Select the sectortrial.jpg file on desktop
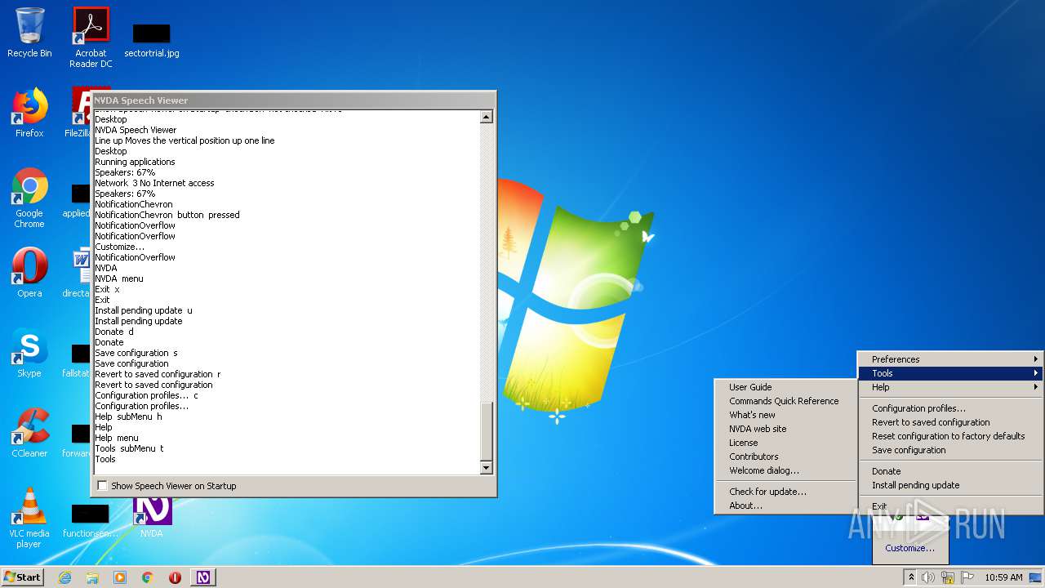The height and width of the screenshot is (588, 1045). (152, 41)
